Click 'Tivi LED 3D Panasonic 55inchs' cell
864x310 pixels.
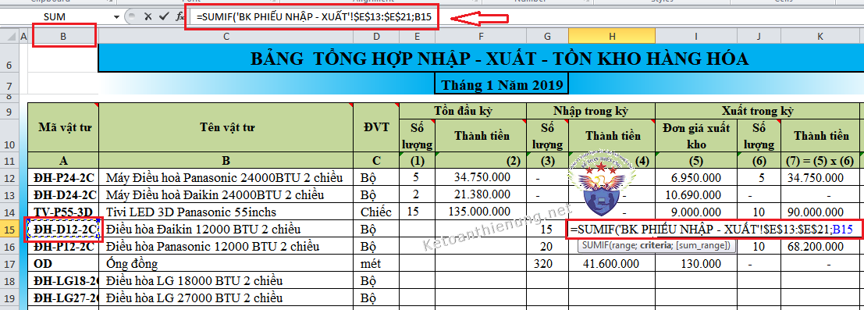click(226, 212)
